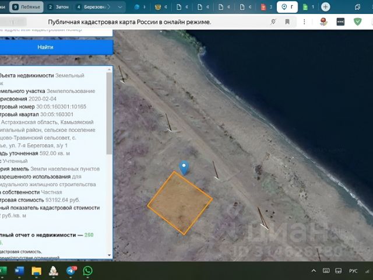This screenshot has width=373, height=280.
Task: Open the network signal tray icon
Action: (x=368, y=271)
